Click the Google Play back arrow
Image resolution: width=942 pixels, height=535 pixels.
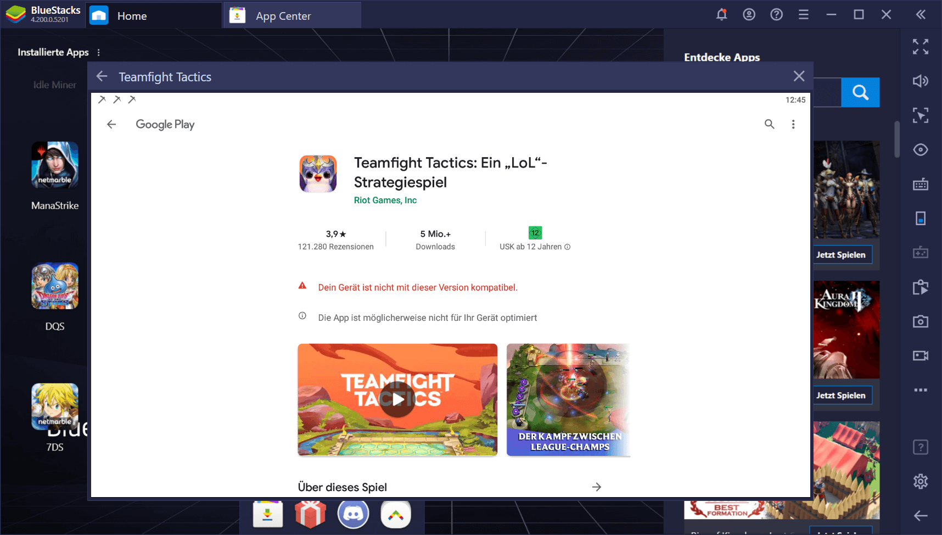coord(111,124)
